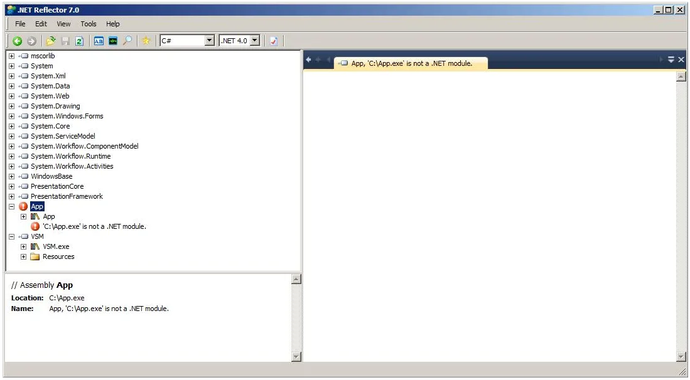Viewport: 690px width, 380px height.
Task: Click the Refresh document icon
Action: point(79,41)
